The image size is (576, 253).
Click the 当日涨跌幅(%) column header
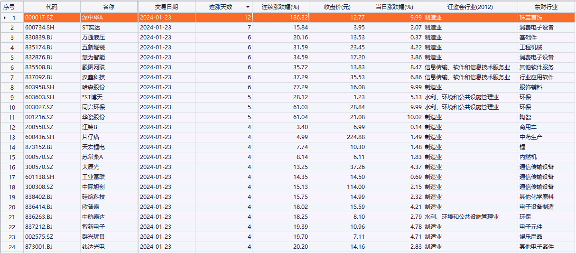[394, 7]
